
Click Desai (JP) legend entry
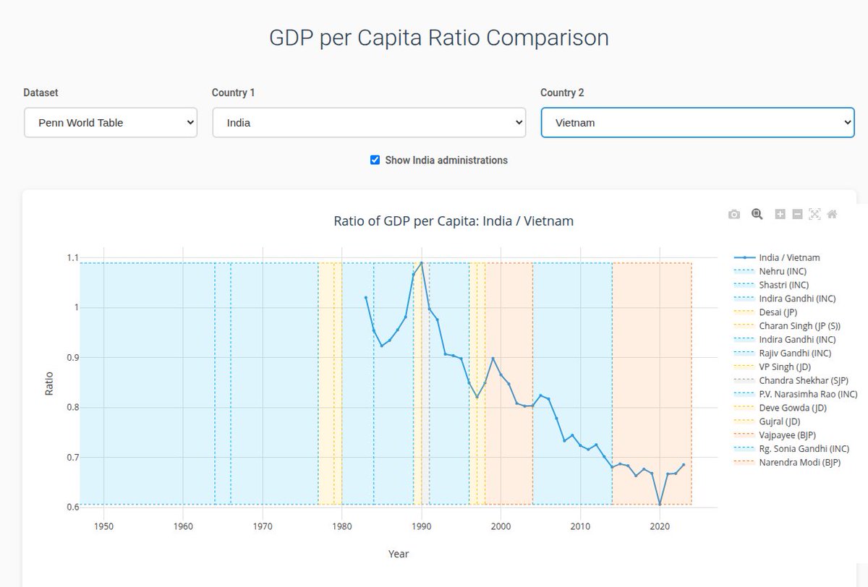click(x=778, y=312)
